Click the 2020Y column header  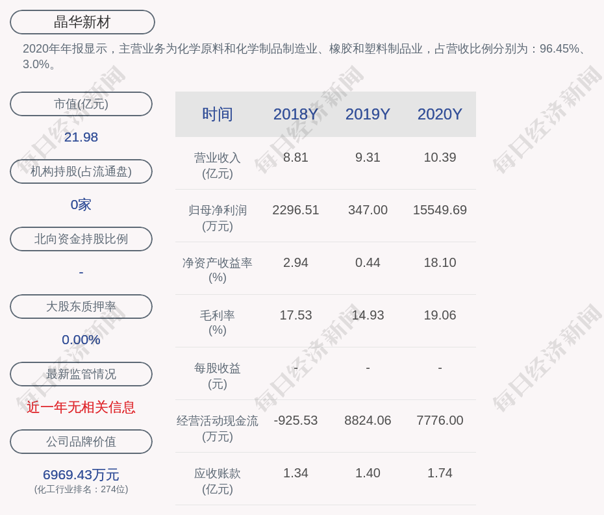[x=440, y=114]
